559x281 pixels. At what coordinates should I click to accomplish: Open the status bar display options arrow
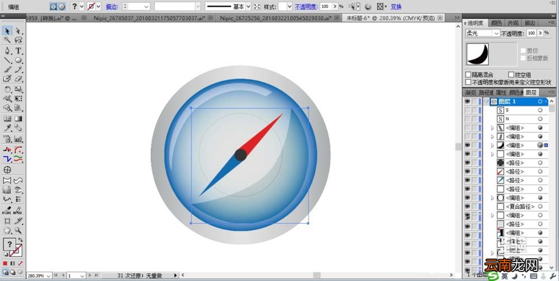176,275
